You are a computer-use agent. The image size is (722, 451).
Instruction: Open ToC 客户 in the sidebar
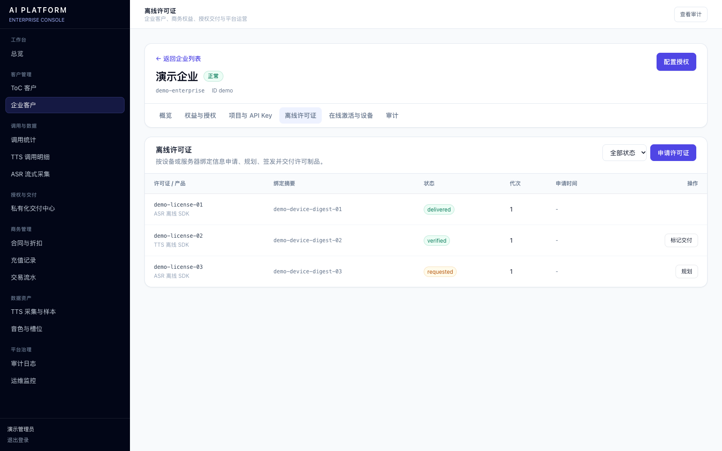[x=65, y=88]
